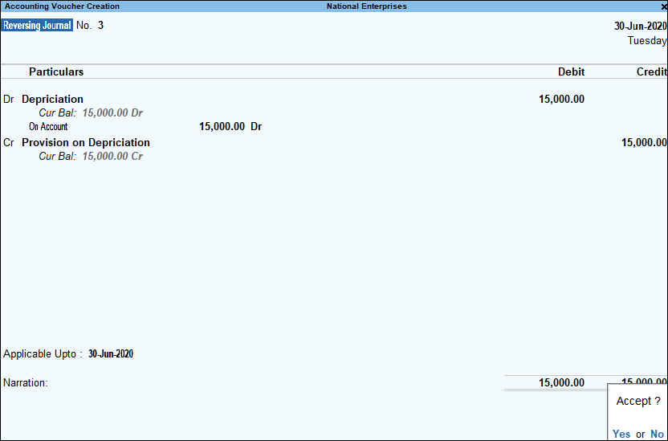The image size is (668, 441).
Task: Click Cur Bal 15,000.00 Cr text
Action: tap(91, 157)
